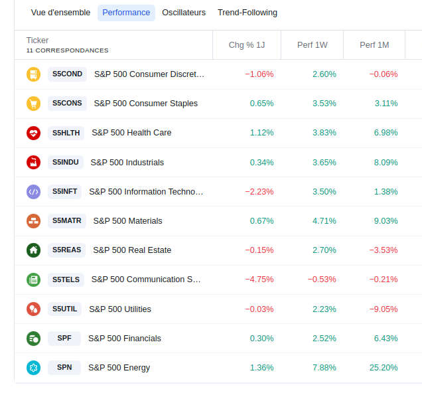
Task: Sort table by Ticker column header
Action: (x=38, y=40)
